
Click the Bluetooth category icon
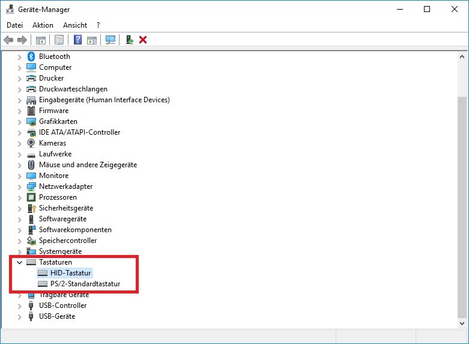click(31, 57)
